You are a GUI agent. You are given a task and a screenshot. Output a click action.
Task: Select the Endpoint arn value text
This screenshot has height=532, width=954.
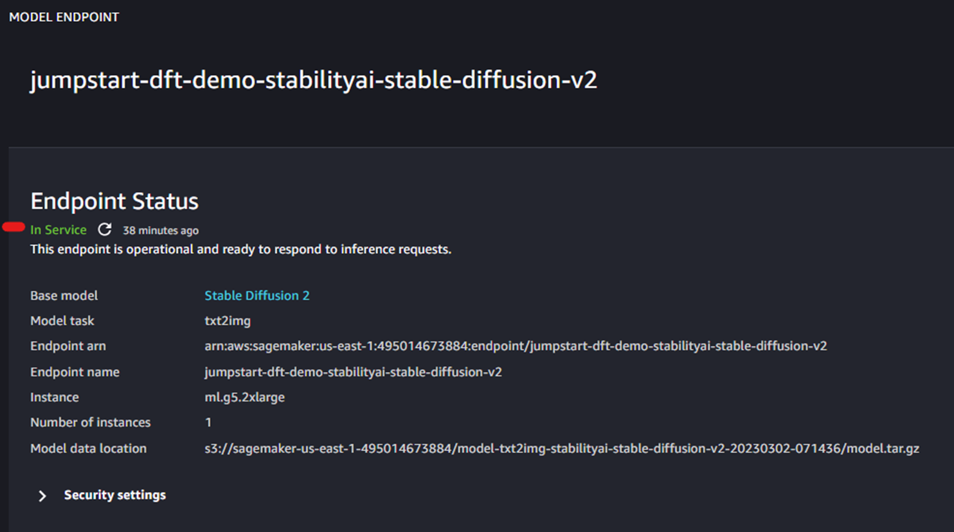(x=516, y=346)
